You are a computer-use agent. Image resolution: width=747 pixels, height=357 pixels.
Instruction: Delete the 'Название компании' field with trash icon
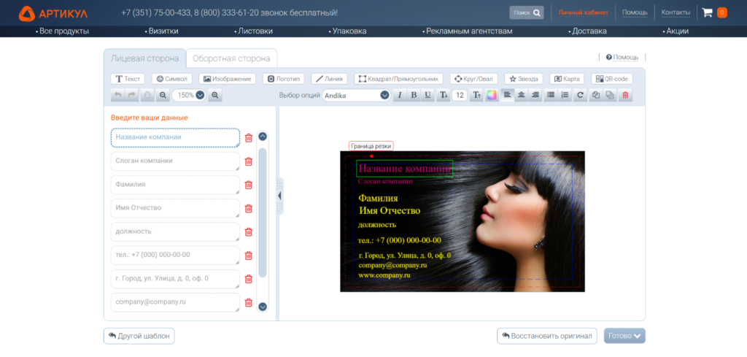click(249, 138)
